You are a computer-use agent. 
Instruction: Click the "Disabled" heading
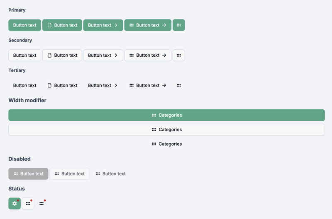point(20,159)
